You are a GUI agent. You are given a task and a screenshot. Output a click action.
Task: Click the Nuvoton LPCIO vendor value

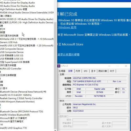tap(79, 96)
